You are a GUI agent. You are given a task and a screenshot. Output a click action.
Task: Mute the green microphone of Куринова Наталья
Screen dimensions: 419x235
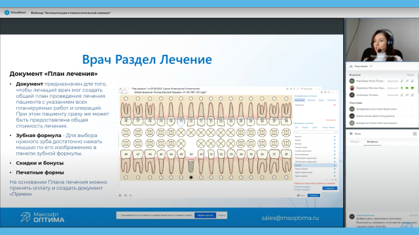coord(402,88)
